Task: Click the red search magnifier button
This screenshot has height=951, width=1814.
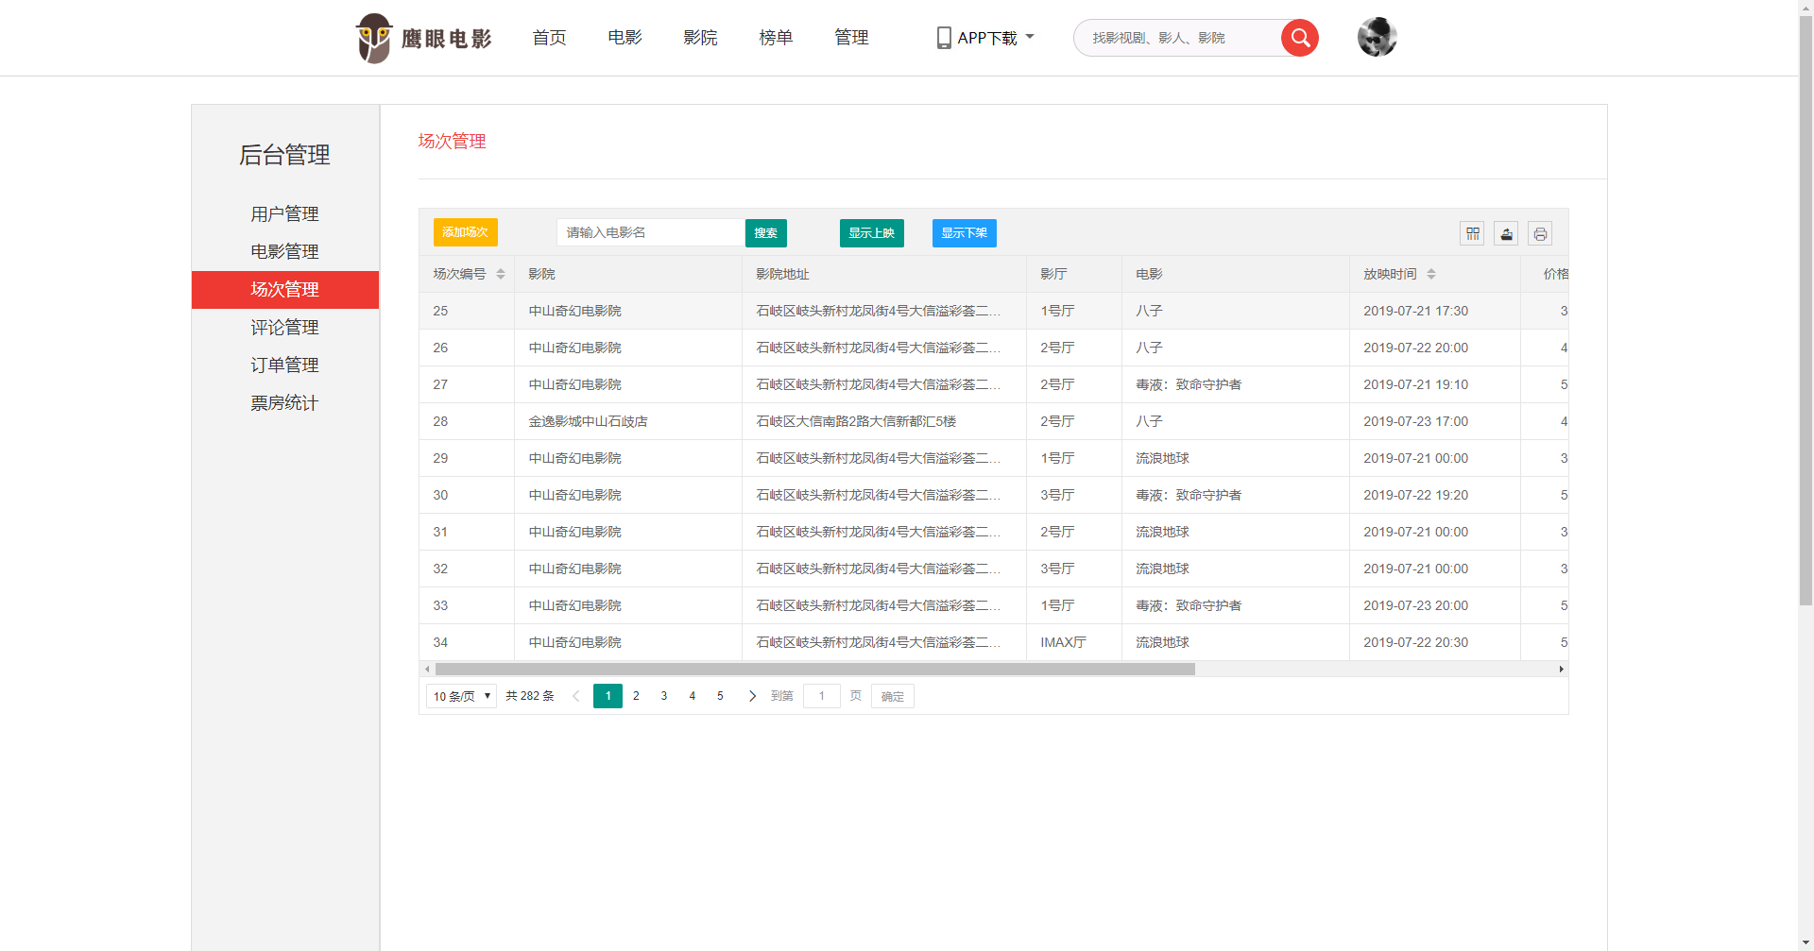Action: (1300, 38)
